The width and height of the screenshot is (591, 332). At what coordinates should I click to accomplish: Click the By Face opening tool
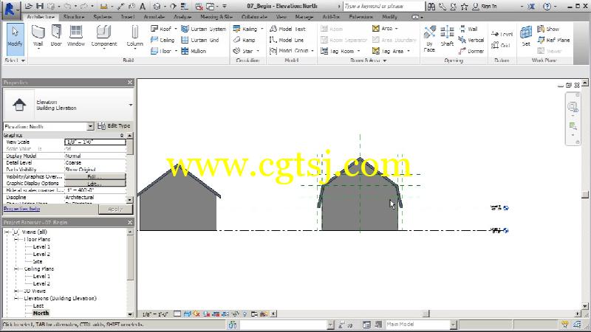click(x=429, y=38)
